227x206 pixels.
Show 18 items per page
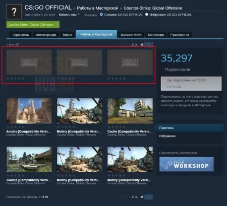point(43,197)
